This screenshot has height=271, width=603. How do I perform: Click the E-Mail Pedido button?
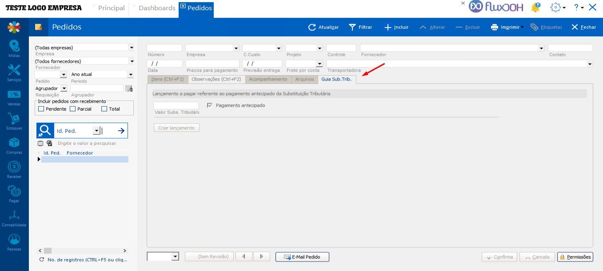[302, 257]
